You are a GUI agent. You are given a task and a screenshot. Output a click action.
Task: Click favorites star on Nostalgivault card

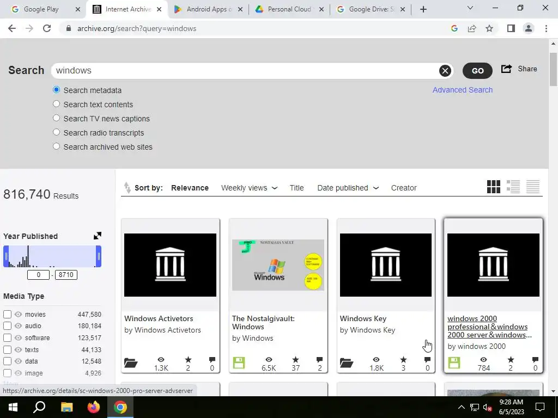coord(295,360)
